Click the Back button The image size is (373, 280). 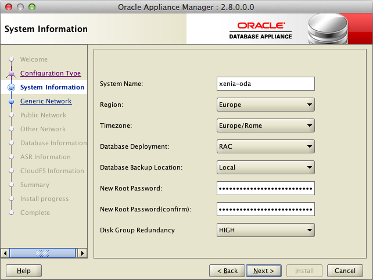227,271
